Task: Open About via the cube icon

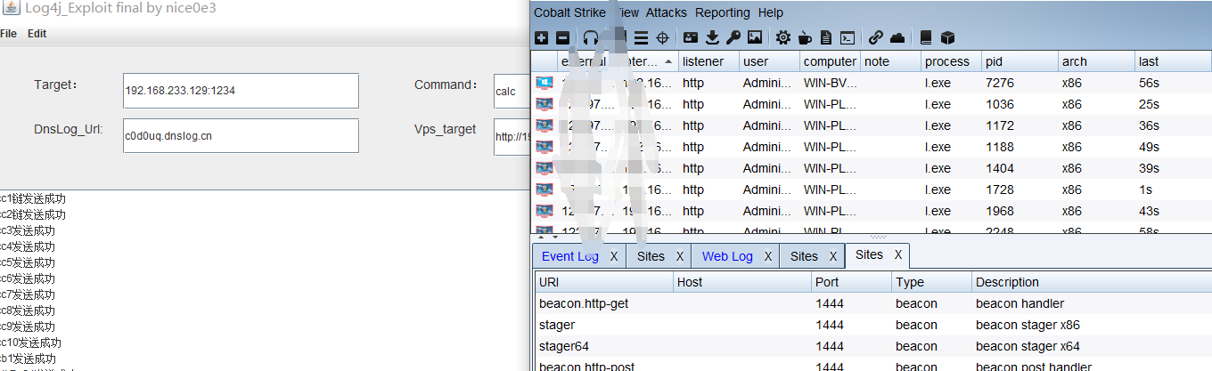Action: coord(947,37)
